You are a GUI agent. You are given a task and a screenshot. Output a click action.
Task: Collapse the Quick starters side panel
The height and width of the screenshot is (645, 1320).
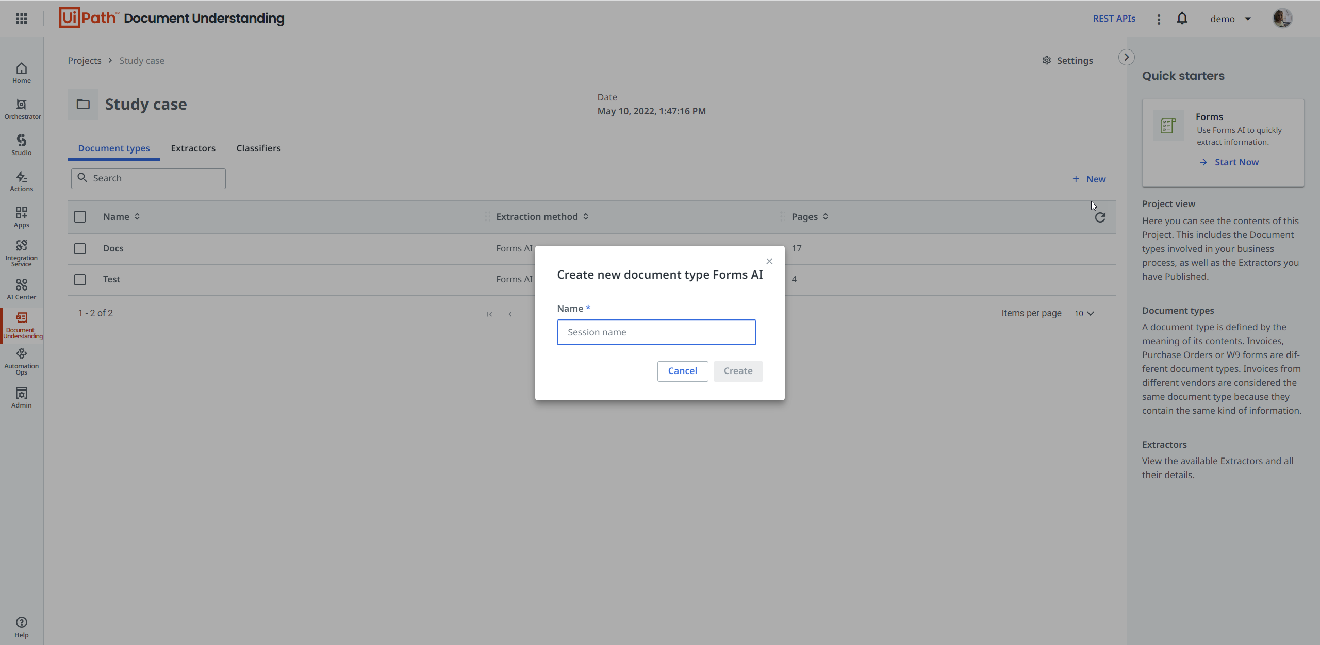tap(1127, 57)
